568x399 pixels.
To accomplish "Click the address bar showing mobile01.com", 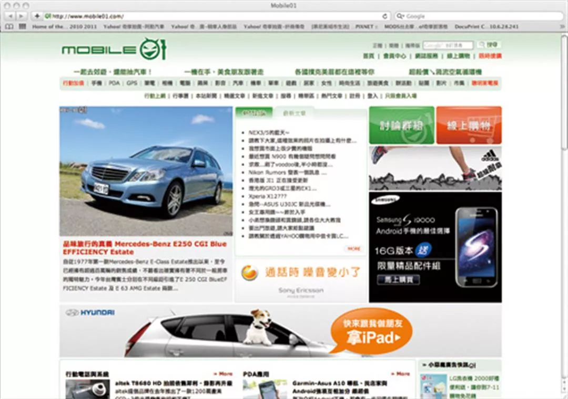I will click(210, 16).
